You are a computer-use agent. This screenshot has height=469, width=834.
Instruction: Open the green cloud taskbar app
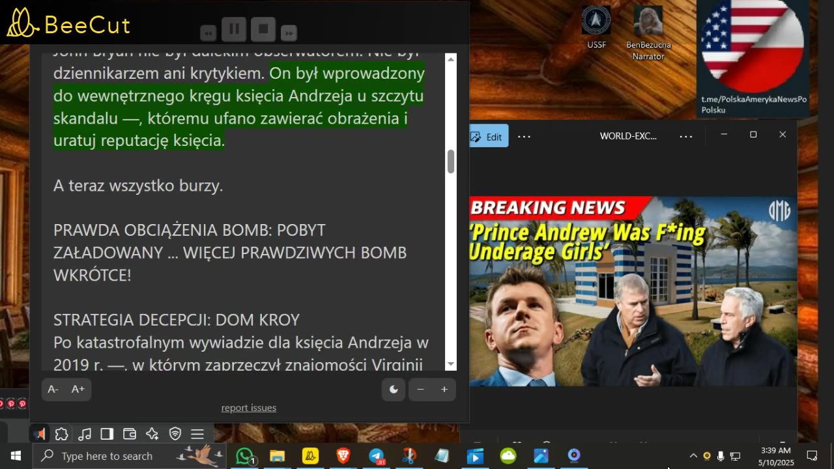coord(508,456)
